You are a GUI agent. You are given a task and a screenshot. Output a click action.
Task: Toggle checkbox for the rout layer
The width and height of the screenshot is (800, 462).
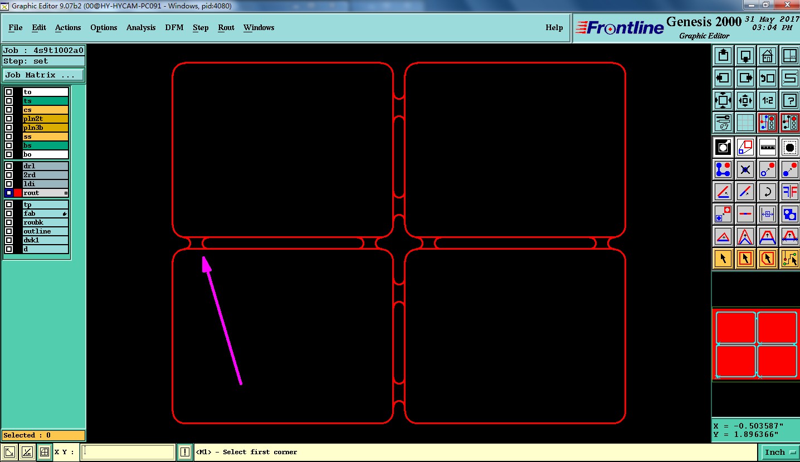tap(9, 193)
